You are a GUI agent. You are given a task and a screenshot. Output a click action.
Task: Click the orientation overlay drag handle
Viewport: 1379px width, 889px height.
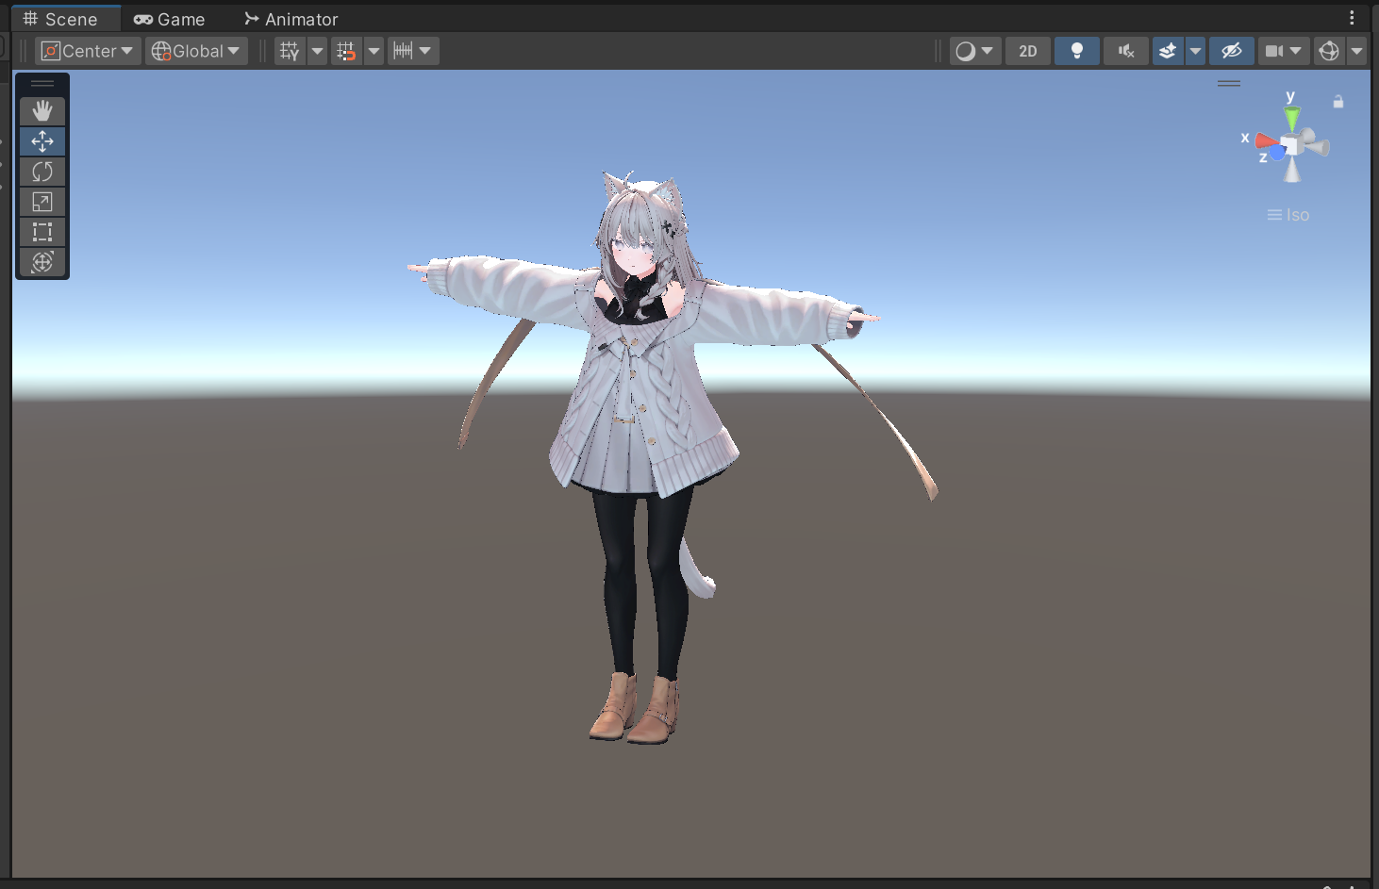pos(1229,83)
